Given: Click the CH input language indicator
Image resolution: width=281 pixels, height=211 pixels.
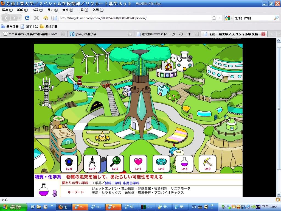Looking at the screenshot, I should 194,207.
